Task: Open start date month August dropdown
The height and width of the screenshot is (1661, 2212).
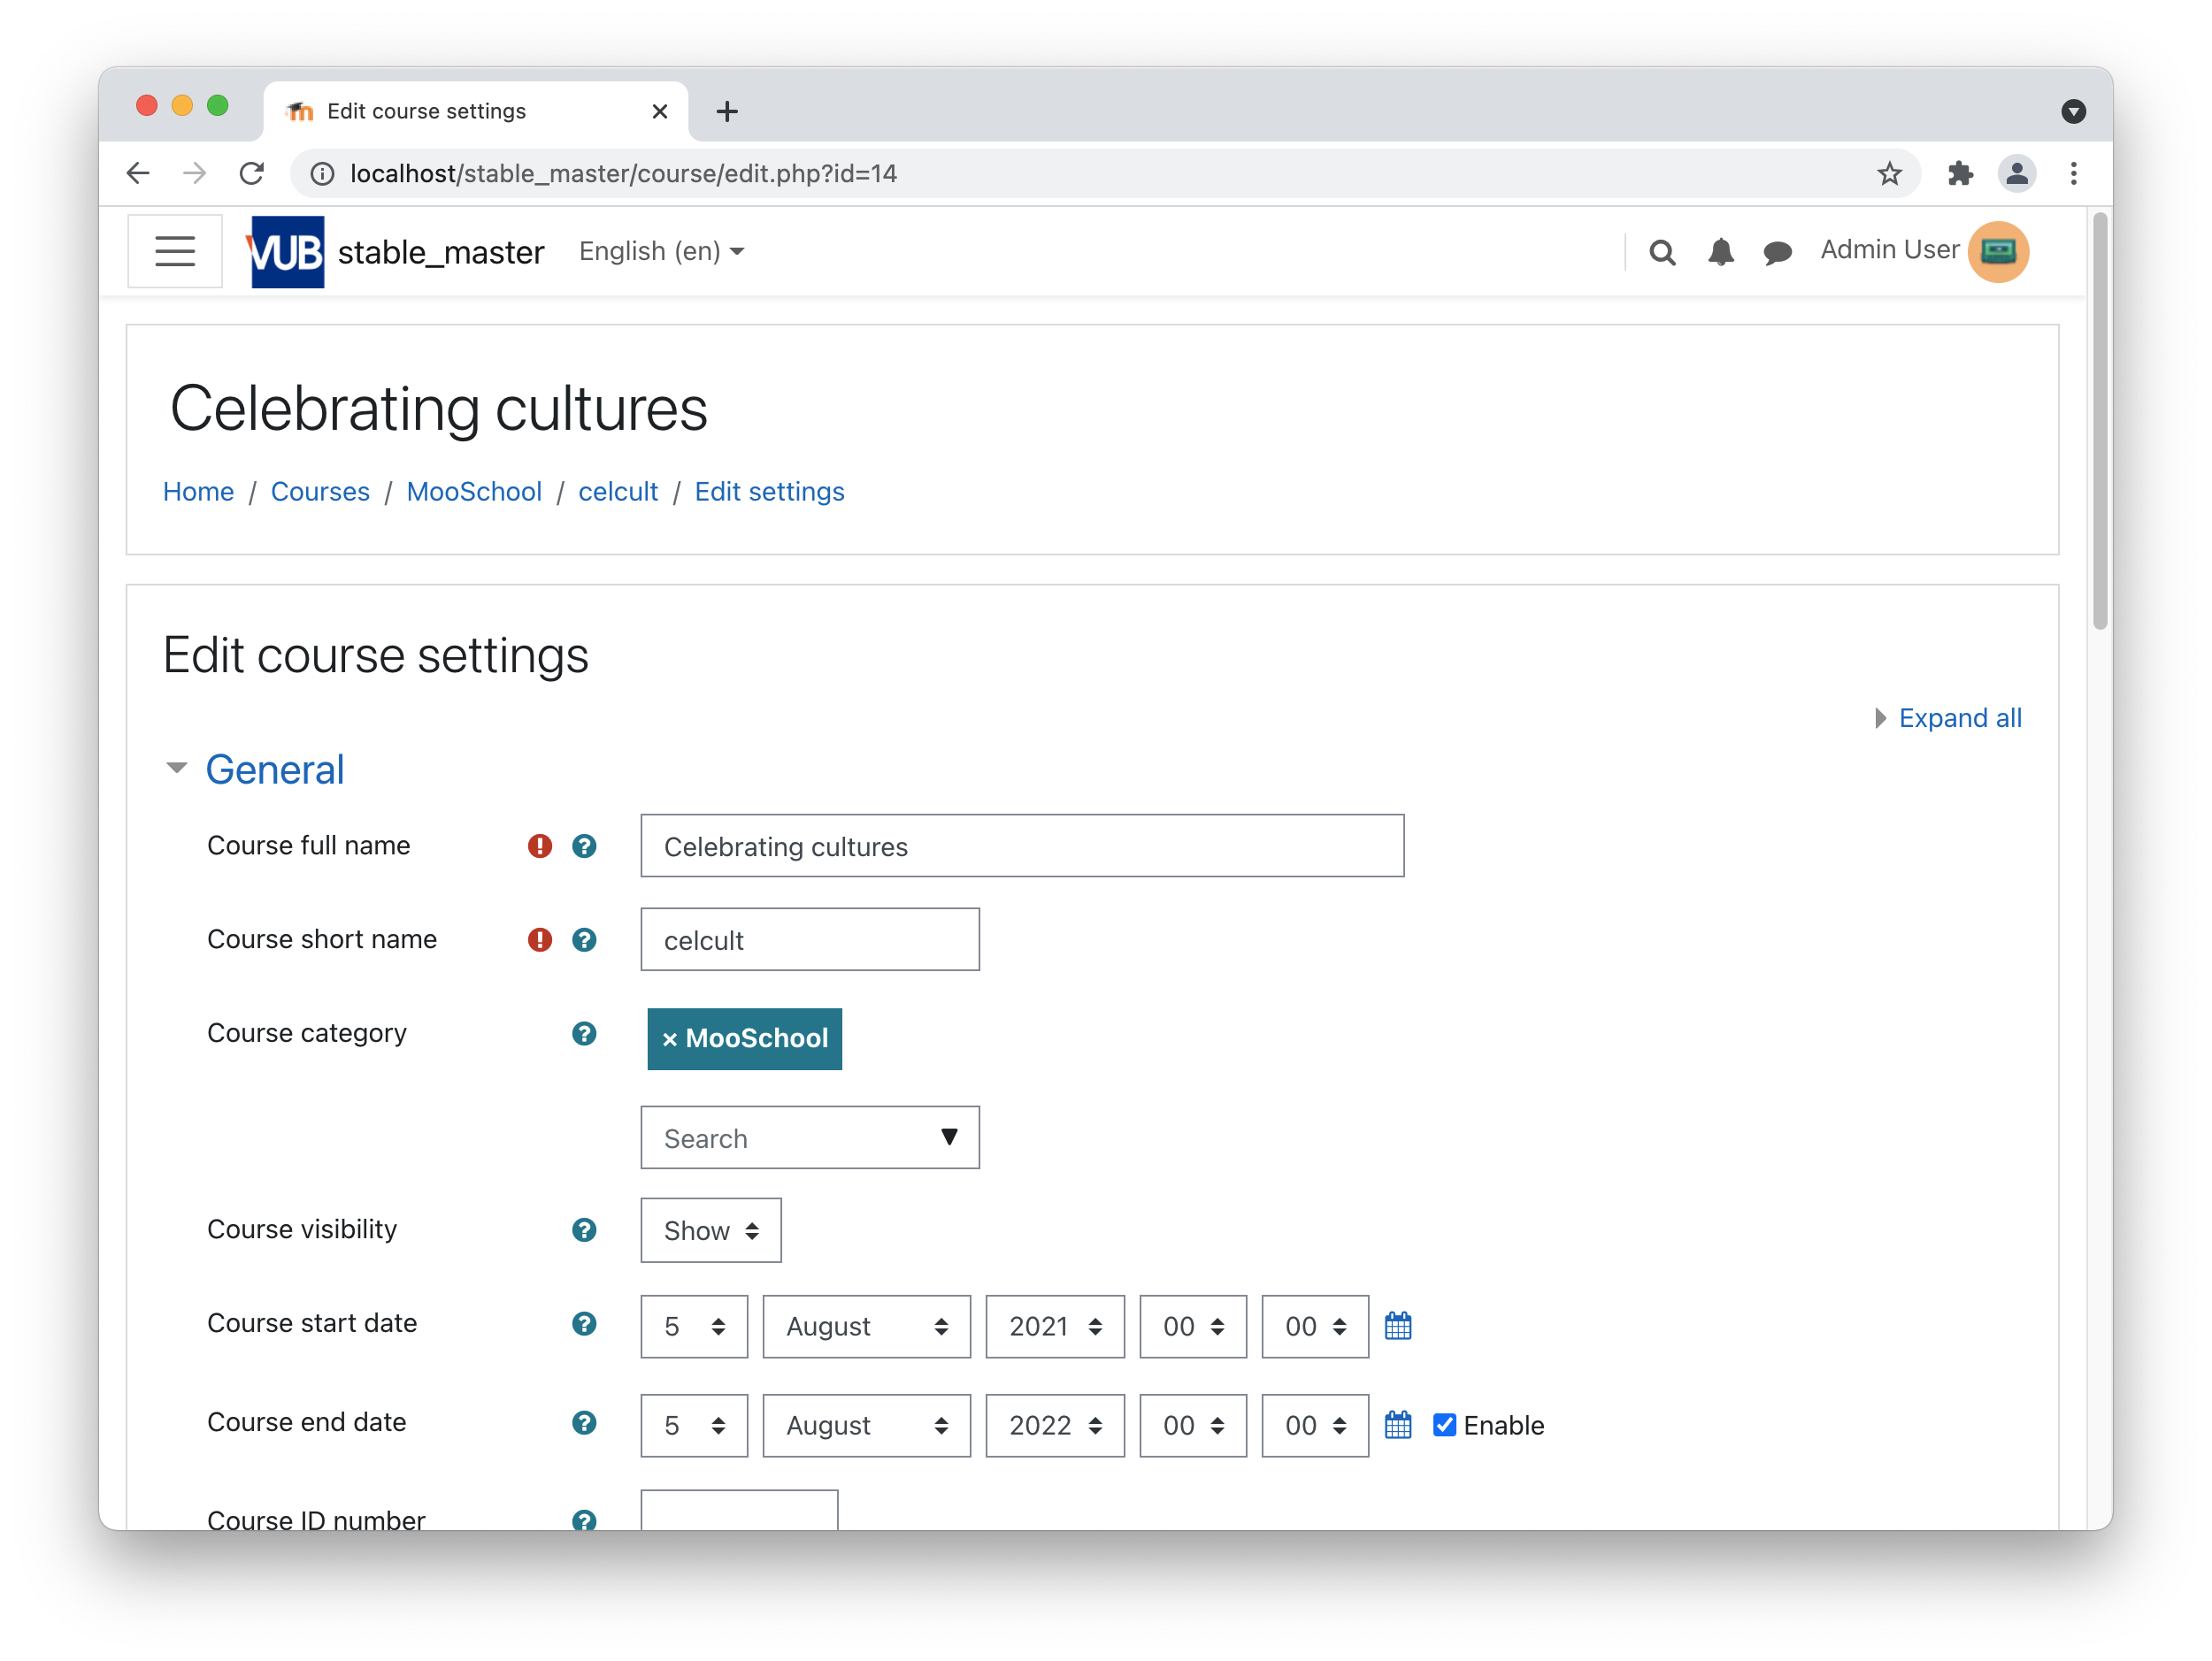Action: tap(866, 1326)
